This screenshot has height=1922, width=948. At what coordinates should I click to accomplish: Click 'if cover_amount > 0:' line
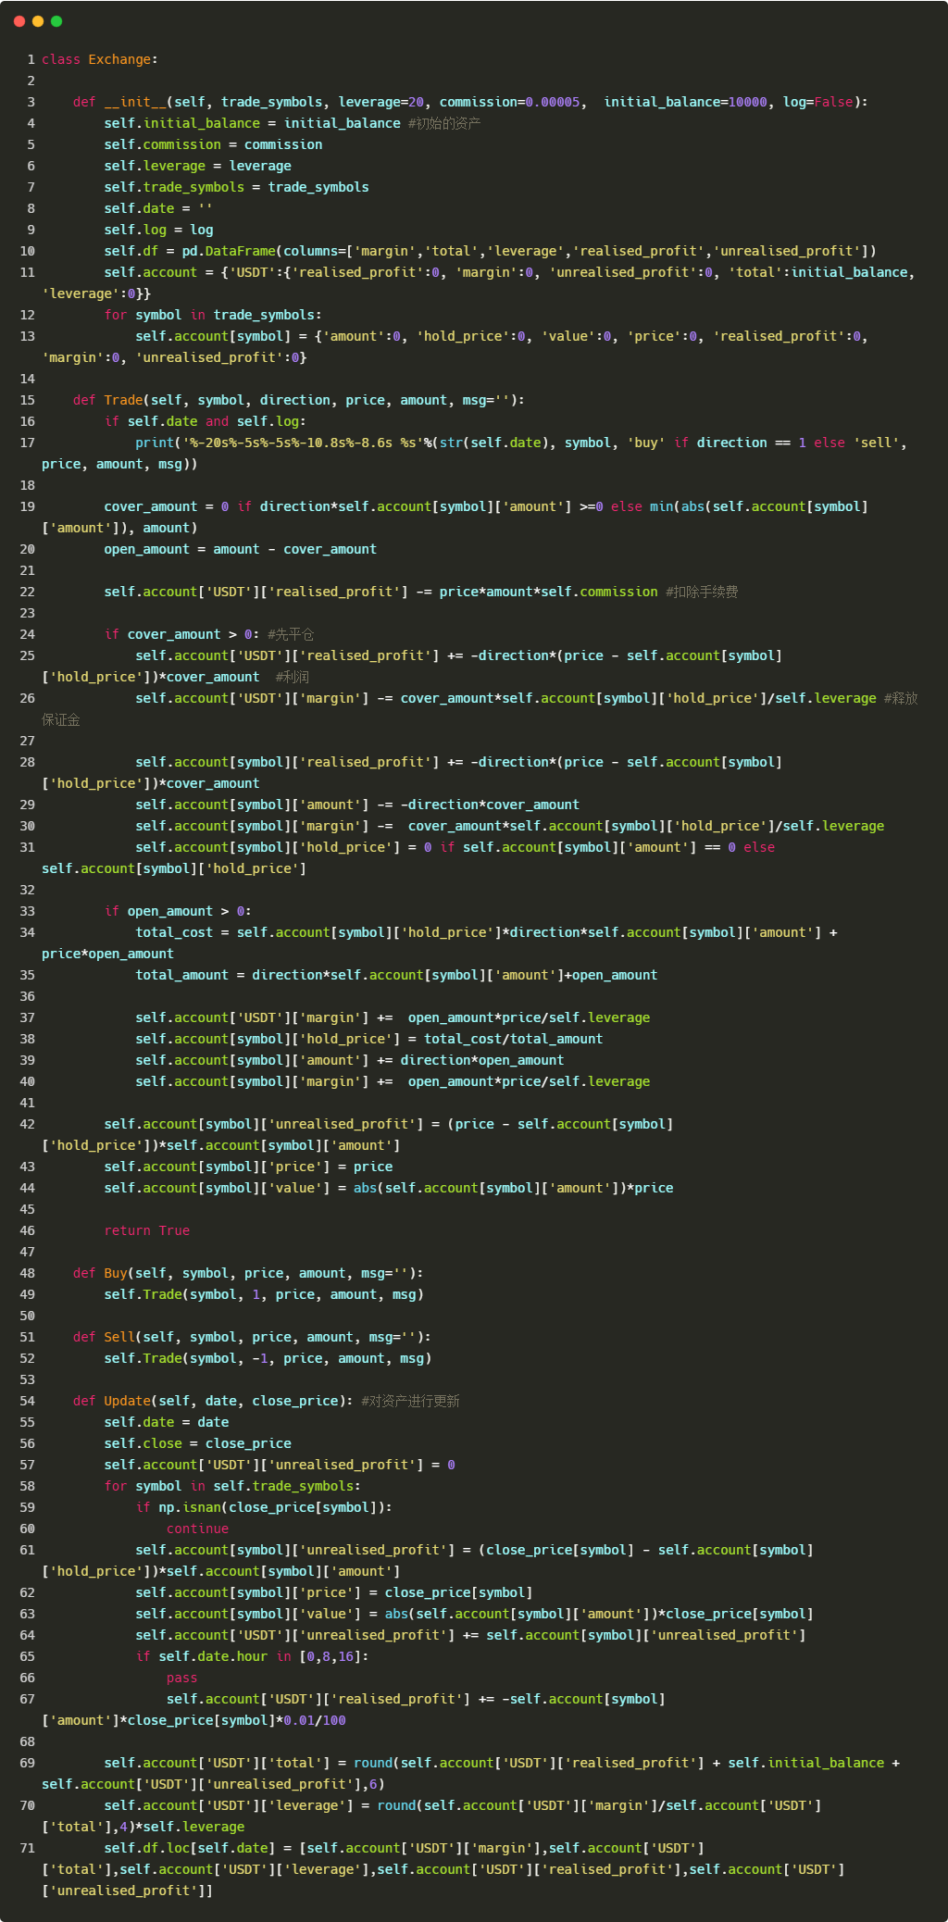(x=181, y=634)
